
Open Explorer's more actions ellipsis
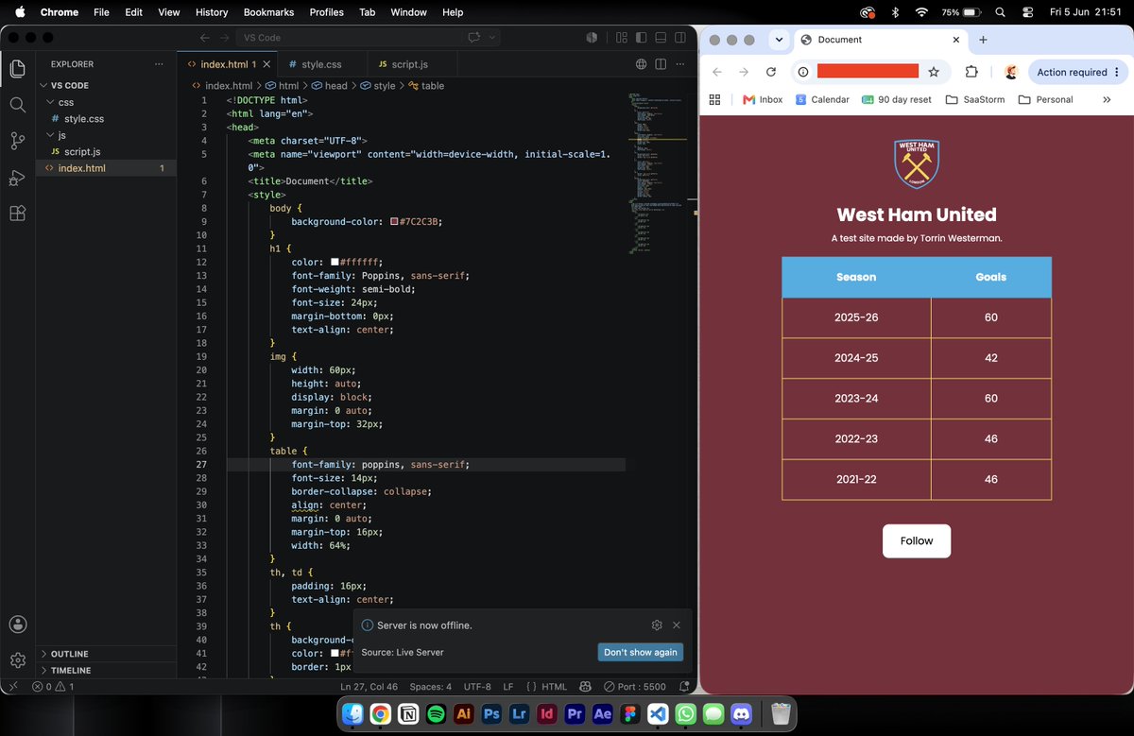tap(159, 64)
